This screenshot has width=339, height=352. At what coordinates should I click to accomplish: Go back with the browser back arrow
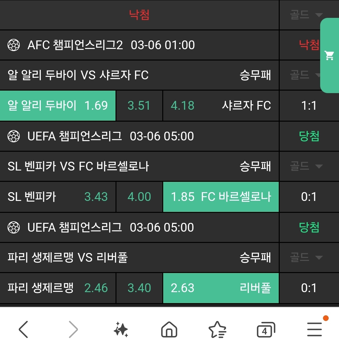[x=24, y=329]
